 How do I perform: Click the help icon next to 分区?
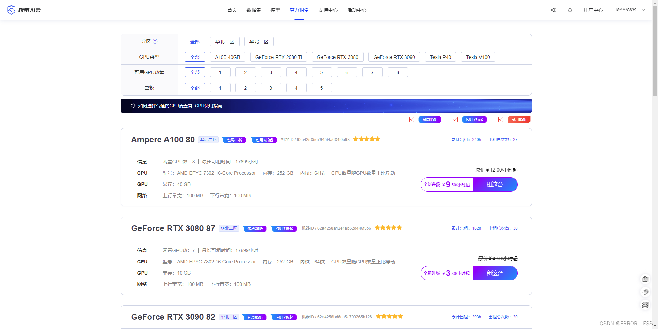[155, 41]
